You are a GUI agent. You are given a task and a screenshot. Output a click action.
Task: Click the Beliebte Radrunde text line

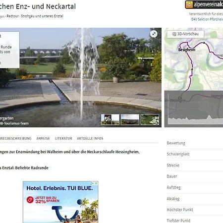[24, 168]
